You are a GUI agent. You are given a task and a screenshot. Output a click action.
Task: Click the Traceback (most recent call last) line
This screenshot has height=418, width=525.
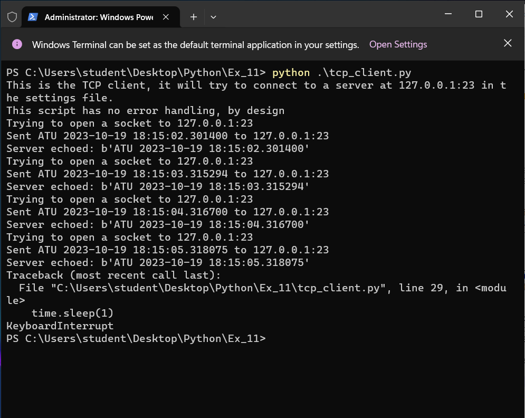pos(113,275)
